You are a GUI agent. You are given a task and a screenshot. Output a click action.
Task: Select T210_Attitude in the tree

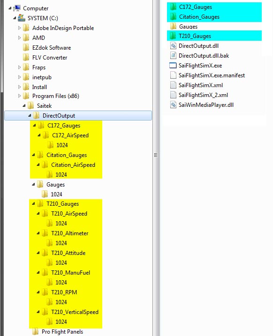pyautogui.click(x=68, y=253)
